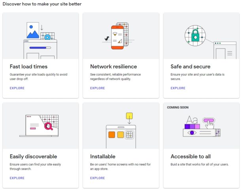Select the Safe and secure heading
242x191 pixels.
[x=191, y=66]
